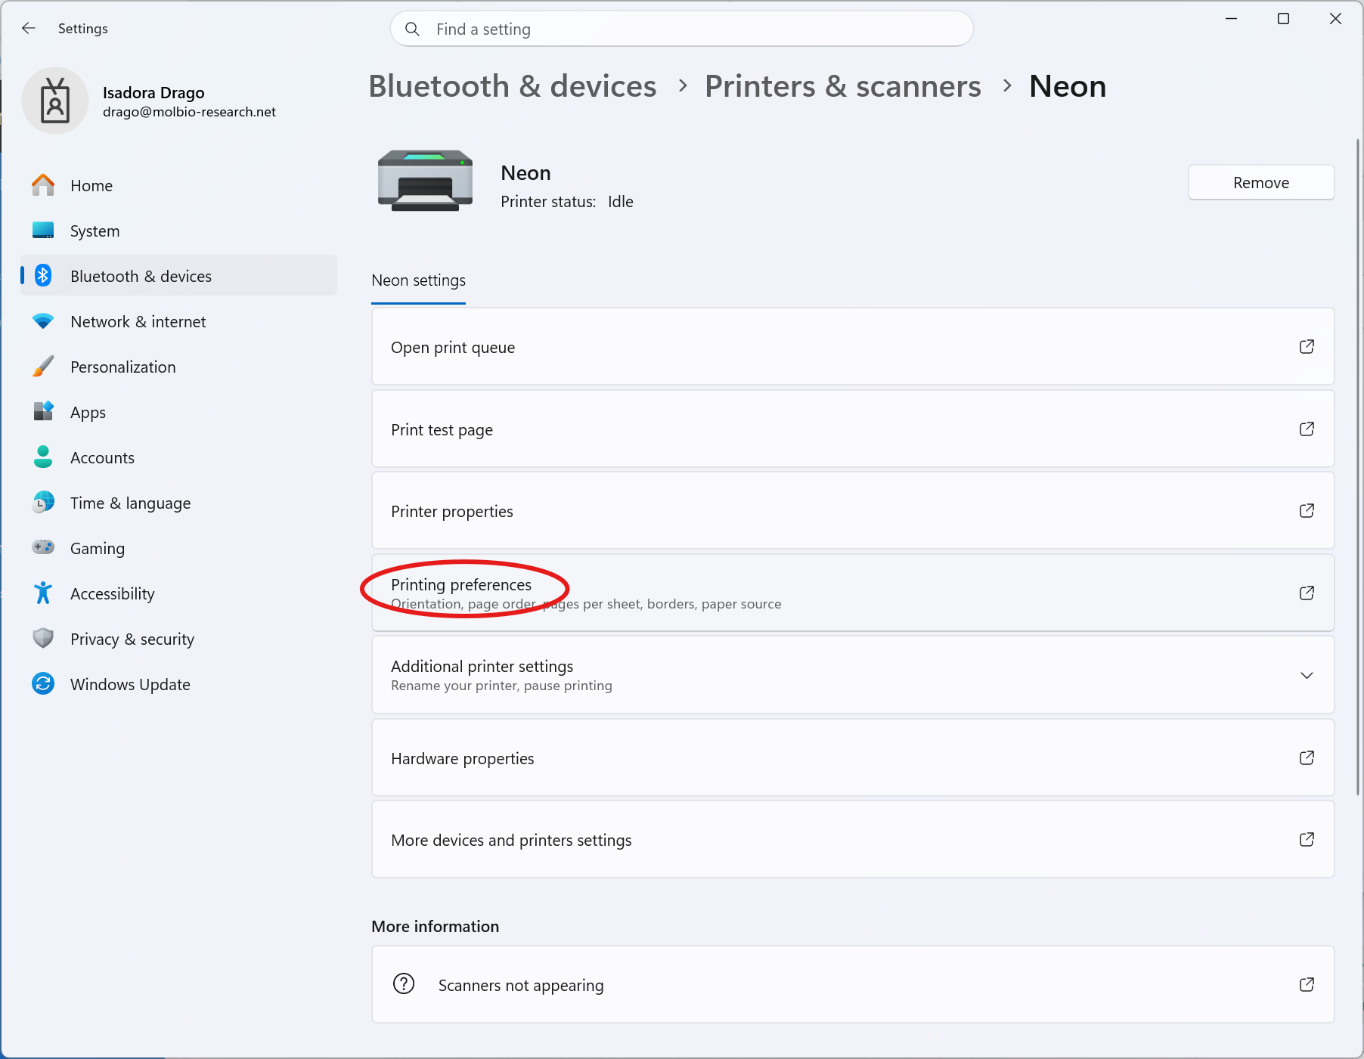Click the question mark help icon
Image resolution: width=1364 pixels, height=1059 pixels.
click(x=404, y=984)
